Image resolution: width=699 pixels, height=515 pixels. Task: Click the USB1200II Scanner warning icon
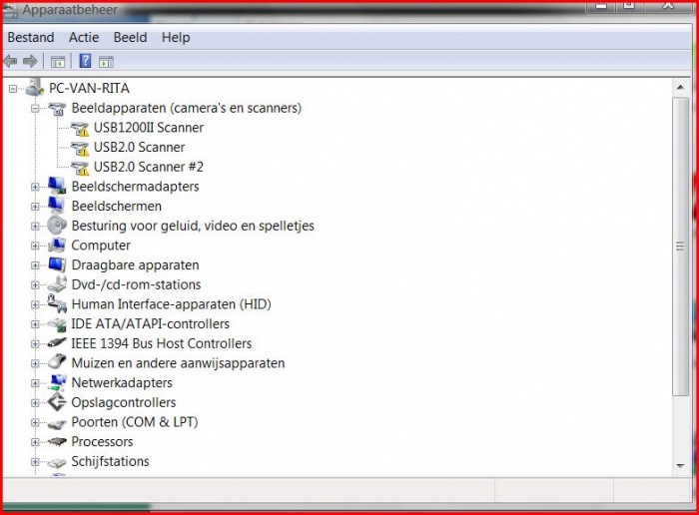pyautogui.click(x=80, y=129)
